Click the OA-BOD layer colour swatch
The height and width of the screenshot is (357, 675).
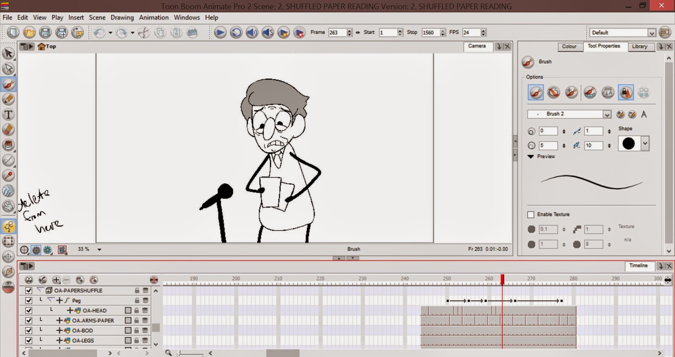128,330
